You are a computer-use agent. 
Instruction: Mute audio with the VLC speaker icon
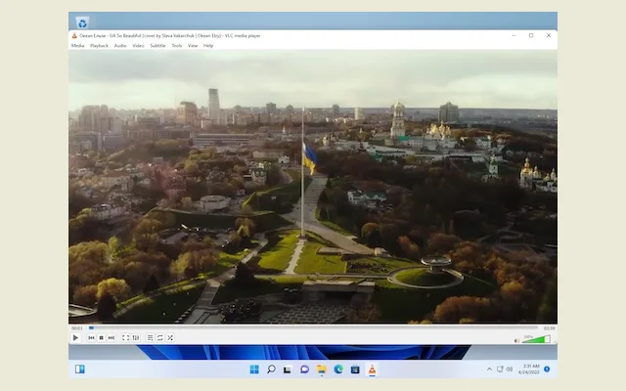click(517, 341)
